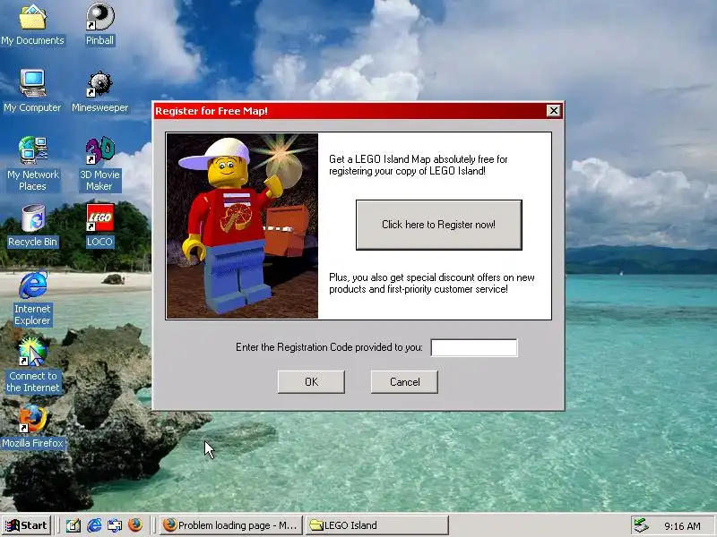Open the Start menu
The height and width of the screenshot is (537, 717).
[26, 525]
